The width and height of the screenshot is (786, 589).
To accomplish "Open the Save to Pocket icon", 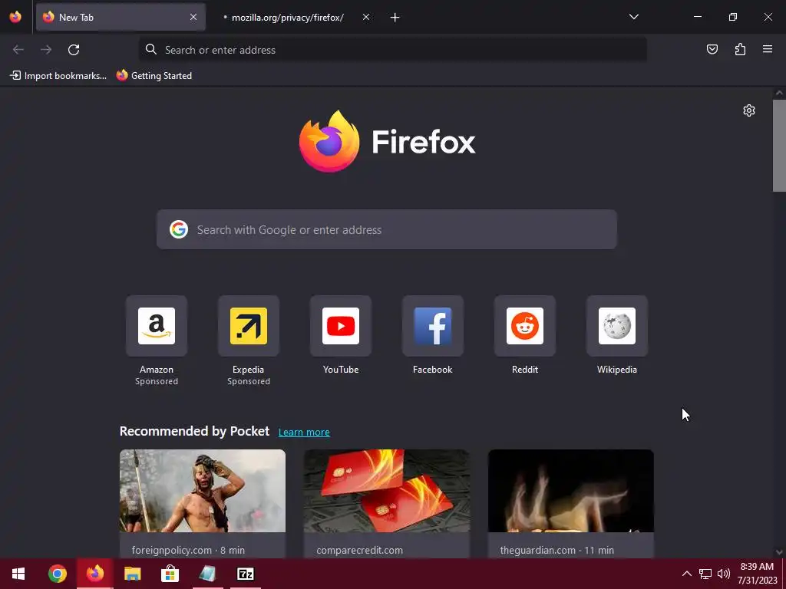I will 712,49.
